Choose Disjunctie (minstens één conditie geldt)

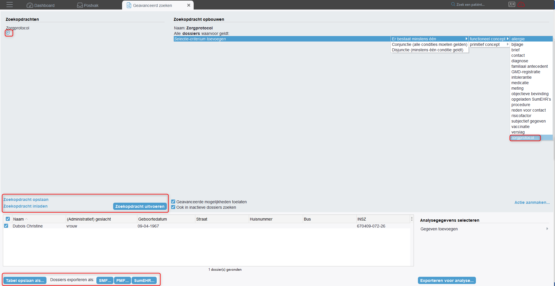coord(429,50)
